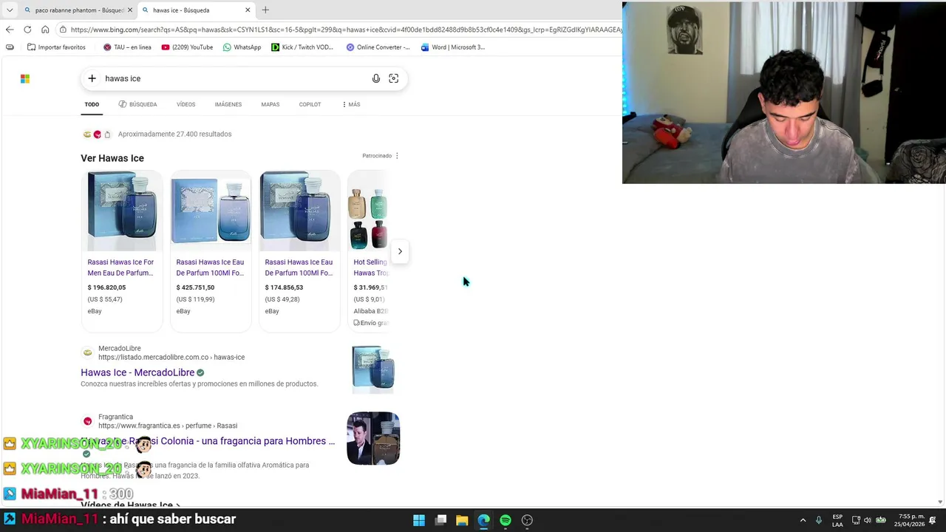Click the browser address bar URL

click(x=346, y=30)
